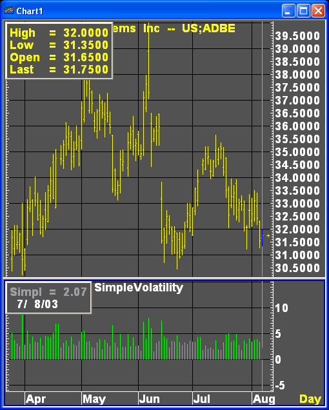Maximize the Chart1 window
Image resolution: width=329 pixels, height=410 pixels.
click(x=303, y=11)
